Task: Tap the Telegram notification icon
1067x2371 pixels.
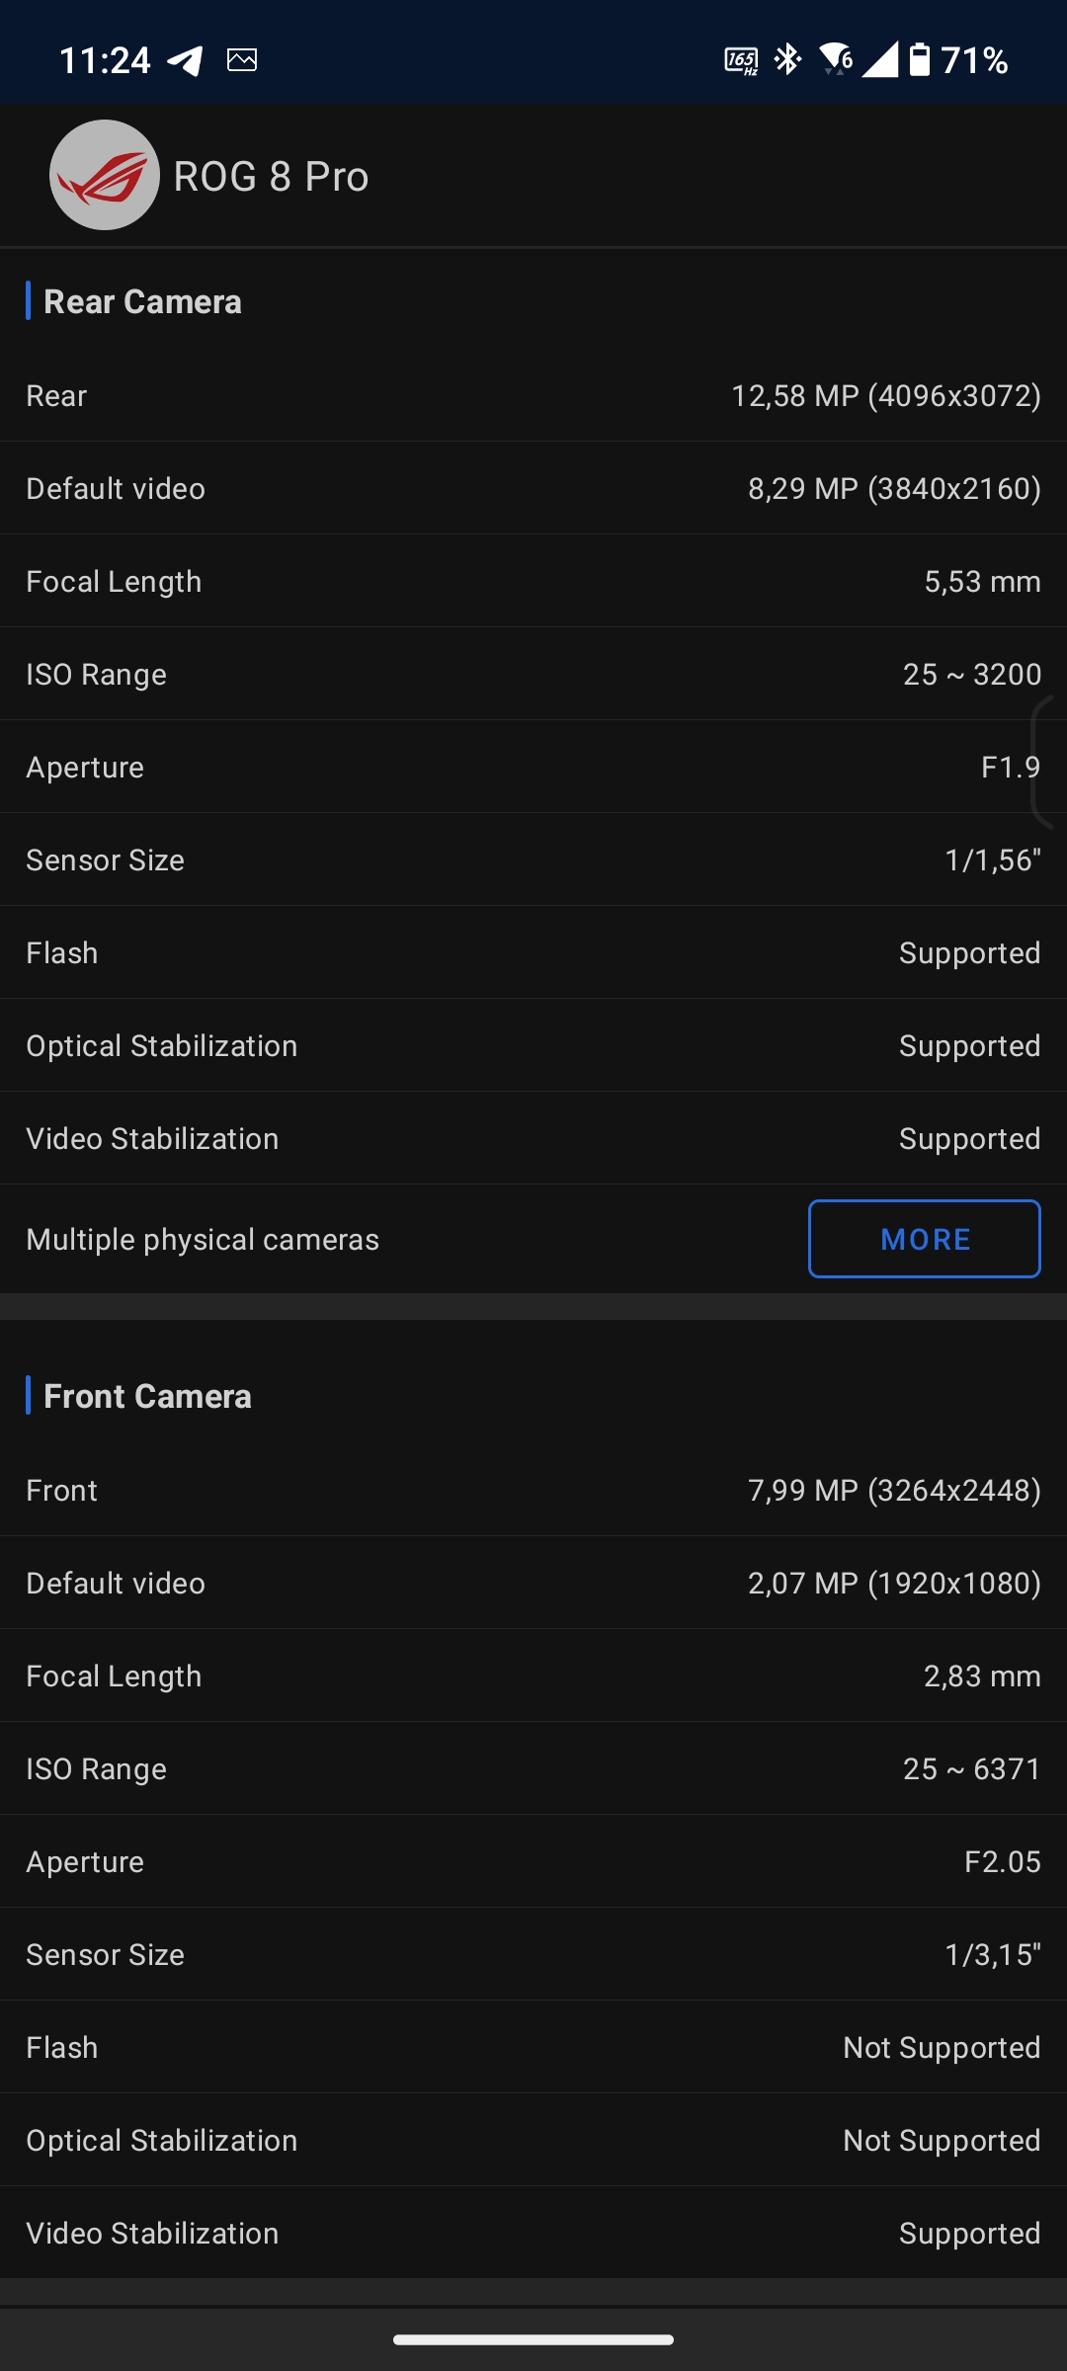Action: click(x=185, y=60)
